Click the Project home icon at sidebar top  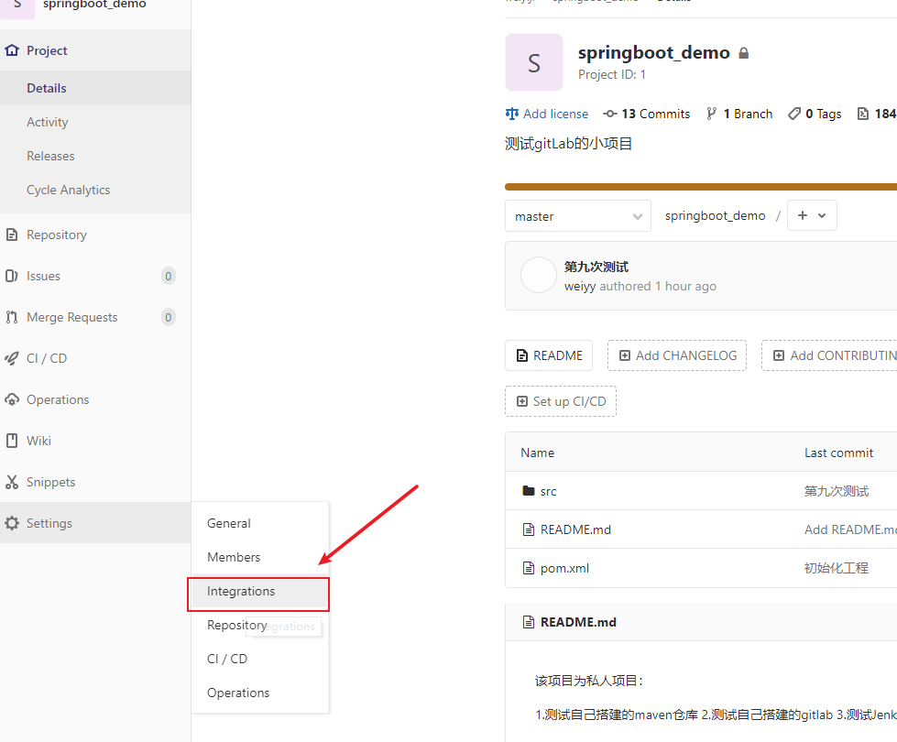point(11,50)
